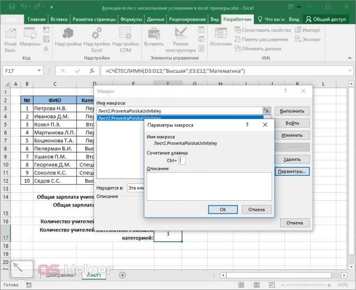Image resolution: width=356 pixels, height=290 pixels.
Task: Click the Имя макроса input field
Action: 180,110
